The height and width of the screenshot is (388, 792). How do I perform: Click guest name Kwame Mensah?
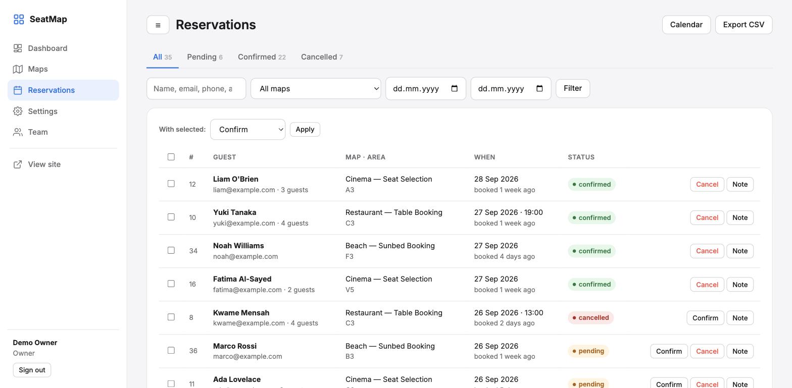tap(241, 313)
